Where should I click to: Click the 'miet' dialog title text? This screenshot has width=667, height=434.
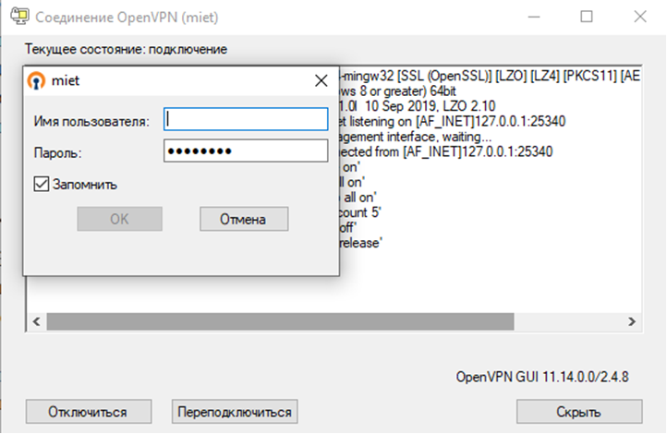[66, 80]
